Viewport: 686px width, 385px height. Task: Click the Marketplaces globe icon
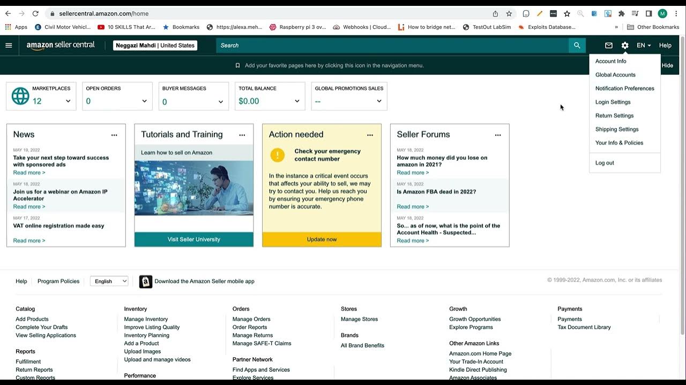(x=20, y=96)
